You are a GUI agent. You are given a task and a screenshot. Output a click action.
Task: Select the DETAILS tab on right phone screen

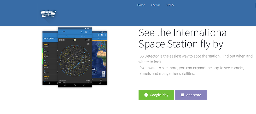click(99, 39)
